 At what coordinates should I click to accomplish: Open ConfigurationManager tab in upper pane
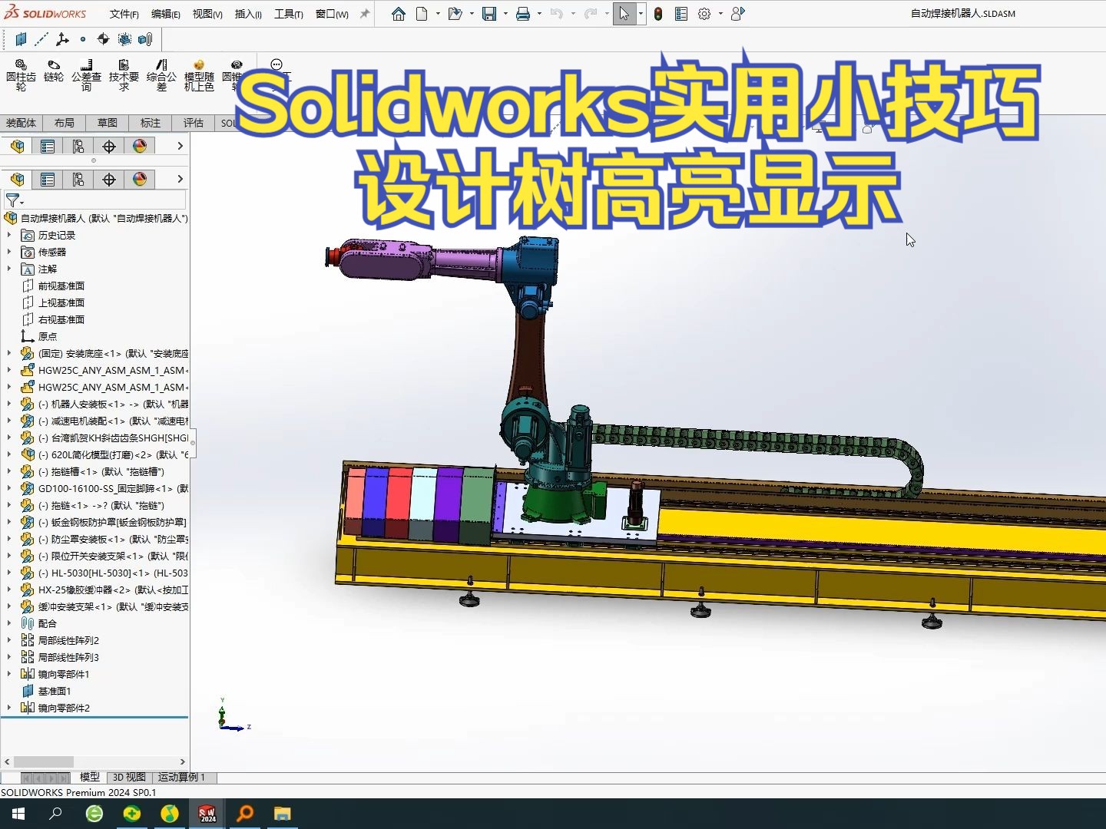78,146
